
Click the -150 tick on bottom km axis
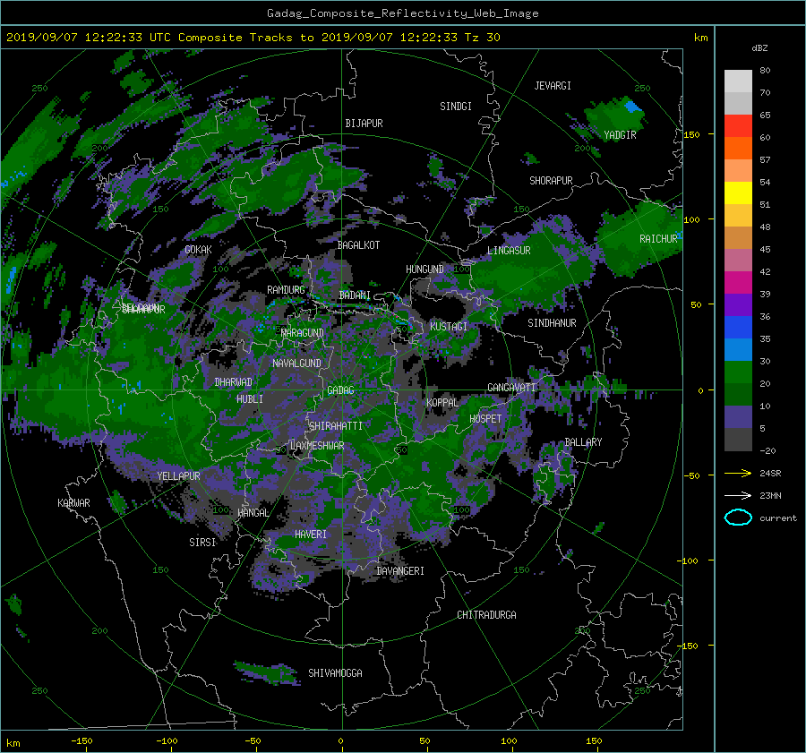81,740
